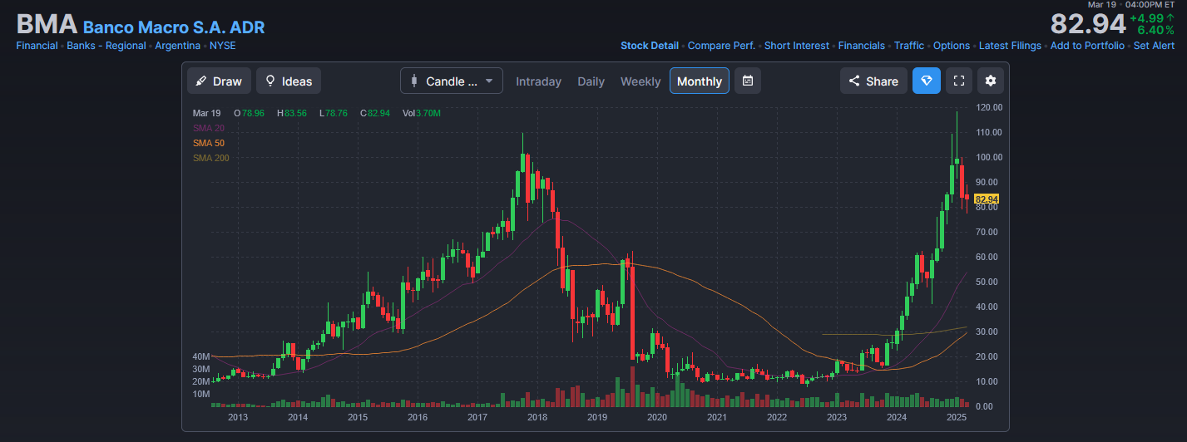Open chart settings gear
The image size is (1187, 442).
[990, 81]
